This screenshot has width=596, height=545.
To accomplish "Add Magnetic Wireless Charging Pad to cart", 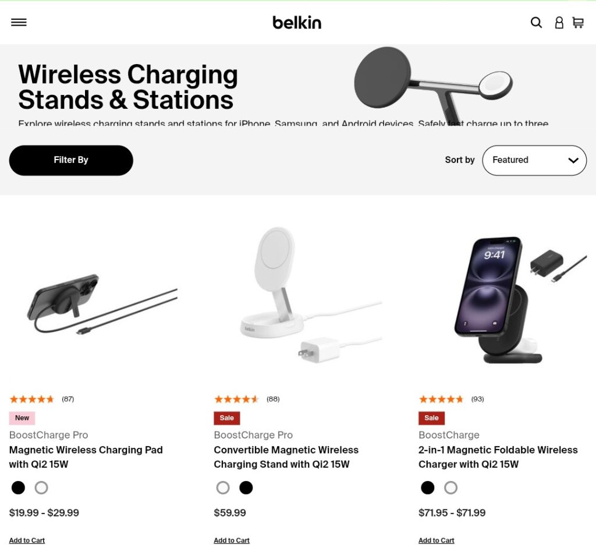I will pyautogui.click(x=27, y=540).
